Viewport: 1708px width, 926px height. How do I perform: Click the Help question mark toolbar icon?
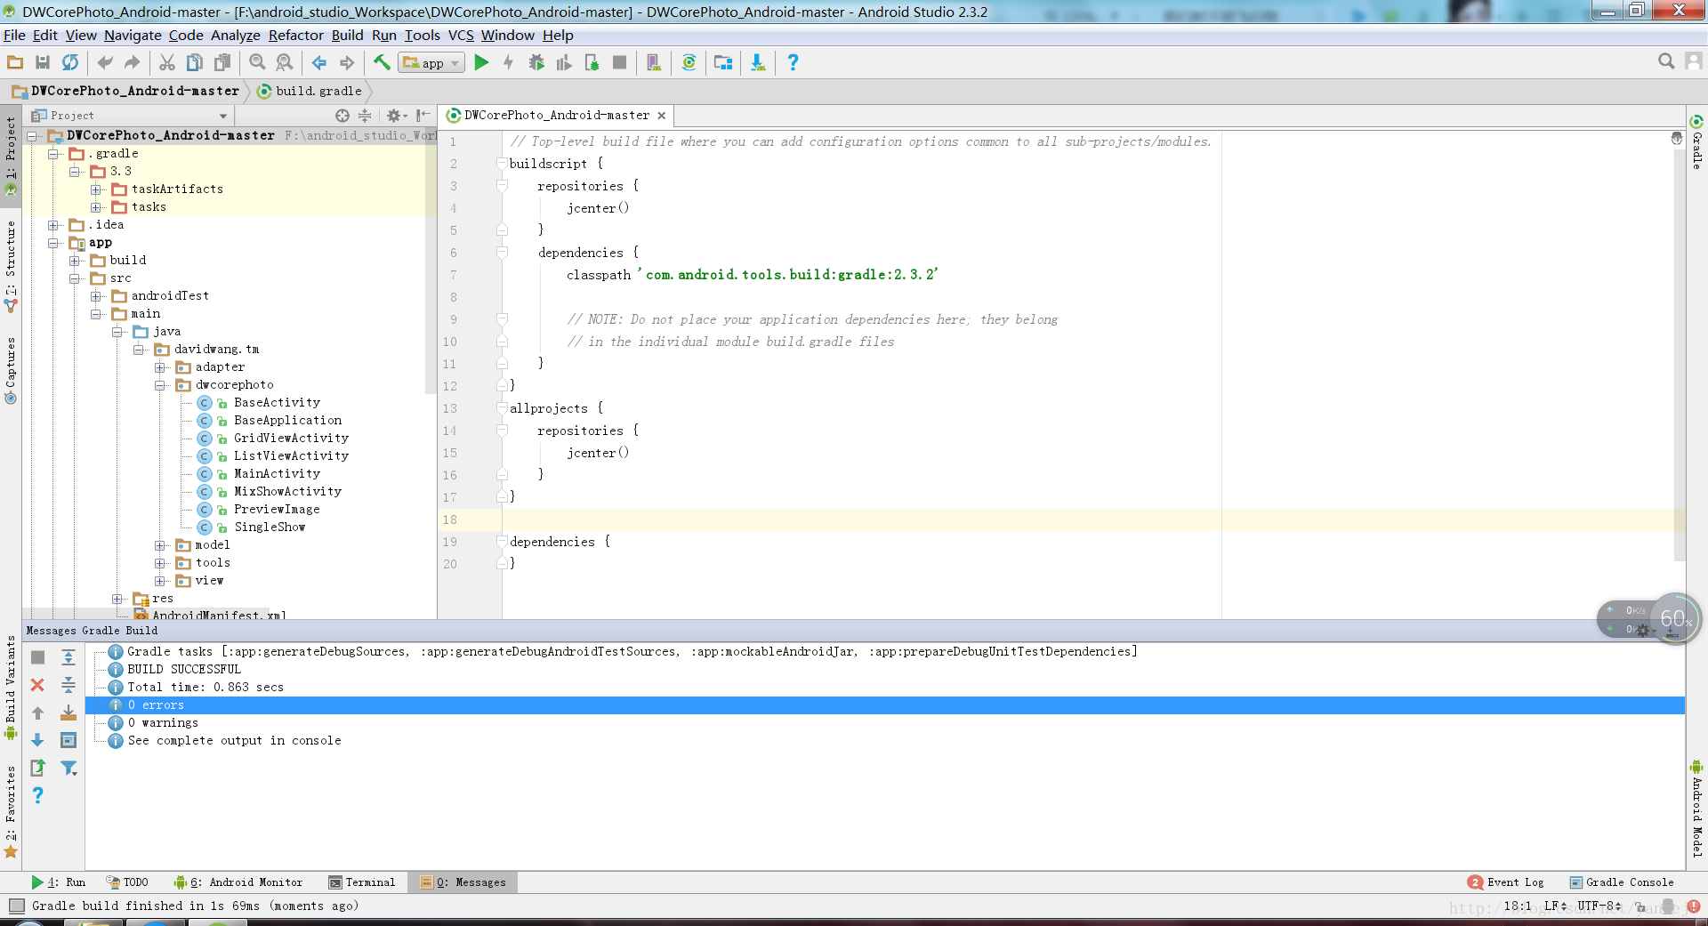tap(793, 62)
